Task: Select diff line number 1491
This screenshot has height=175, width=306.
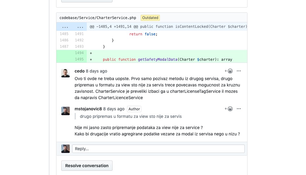Action: click(x=79, y=34)
